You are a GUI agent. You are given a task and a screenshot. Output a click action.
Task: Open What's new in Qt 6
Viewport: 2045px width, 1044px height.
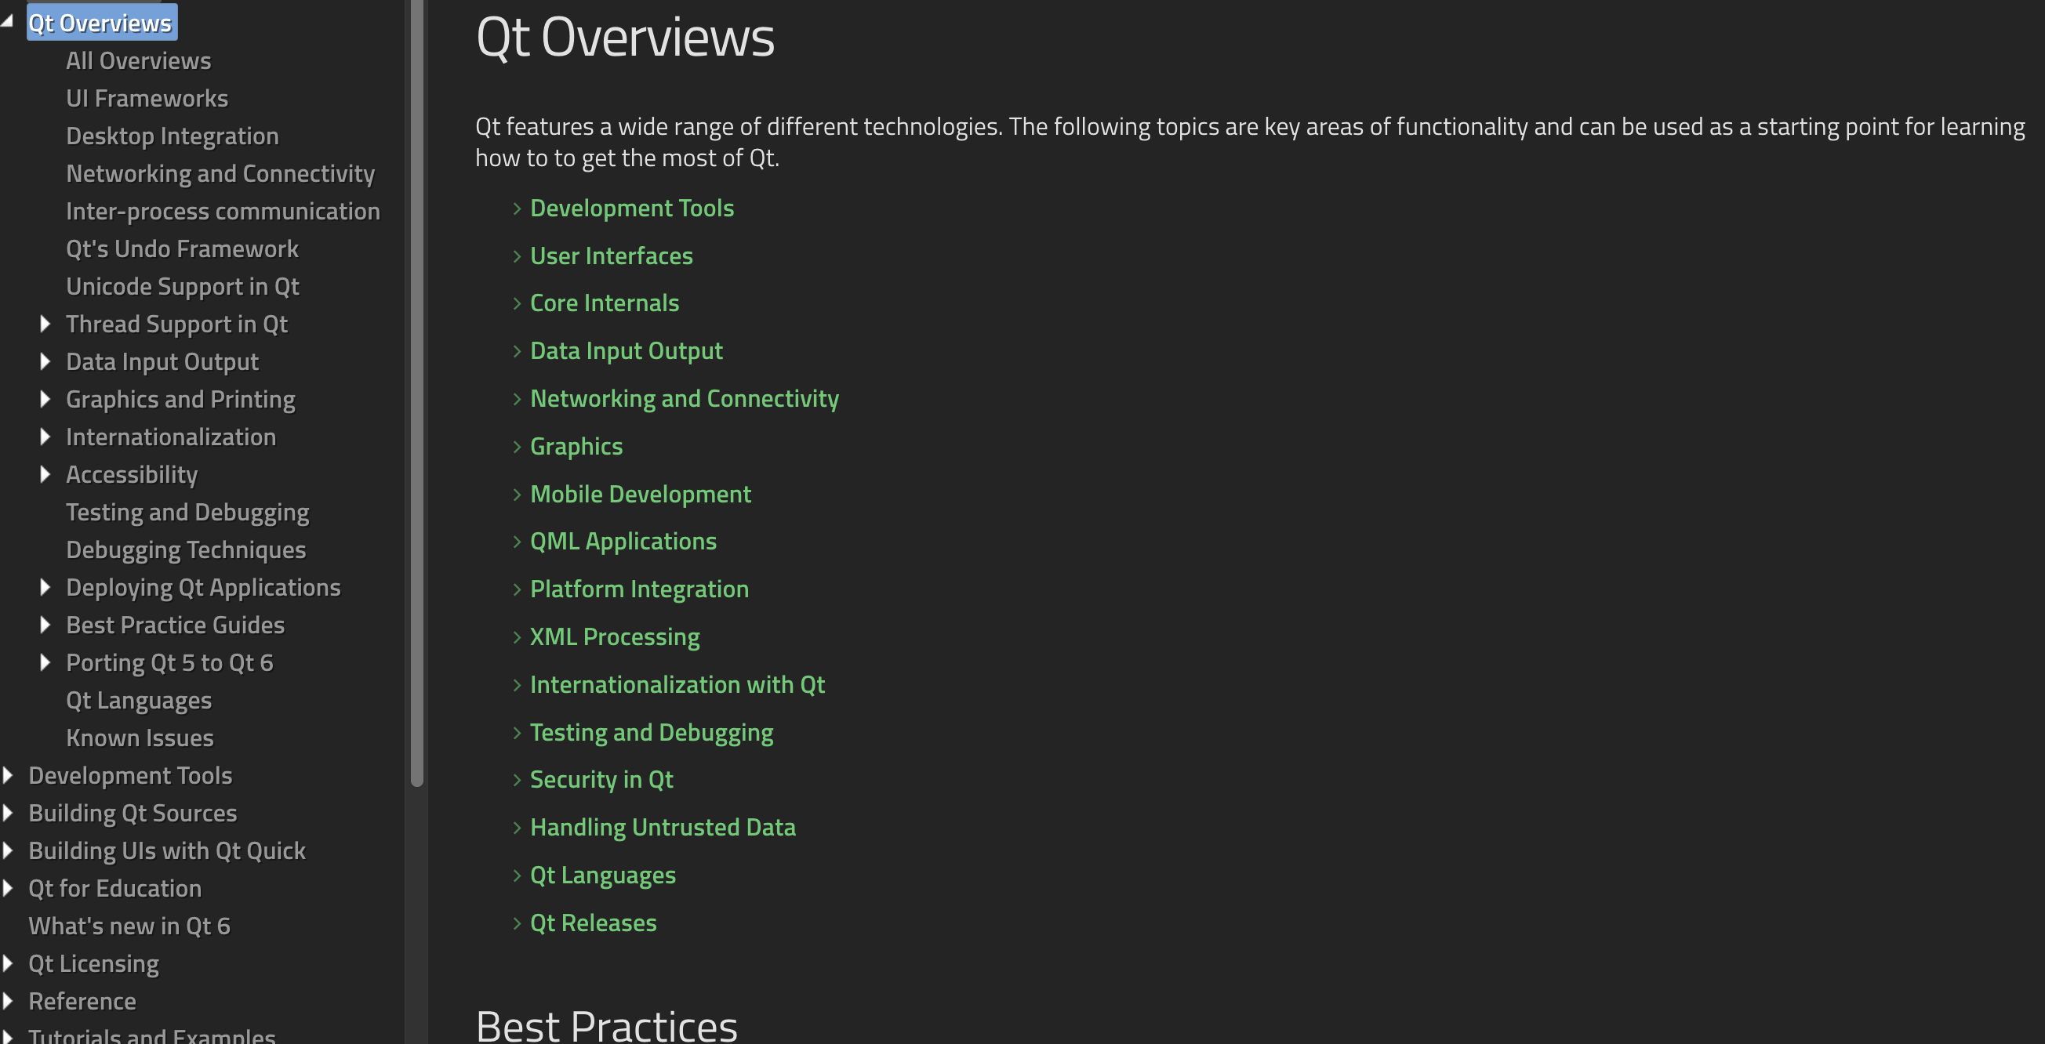pos(129,926)
